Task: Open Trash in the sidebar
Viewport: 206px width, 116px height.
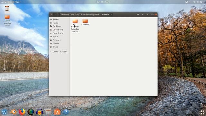Action: click(59, 47)
